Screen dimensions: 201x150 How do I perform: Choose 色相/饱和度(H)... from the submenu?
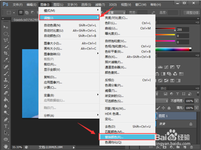click(x=128, y=46)
